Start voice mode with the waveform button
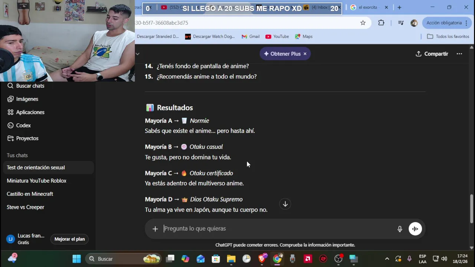 [x=415, y=229]
